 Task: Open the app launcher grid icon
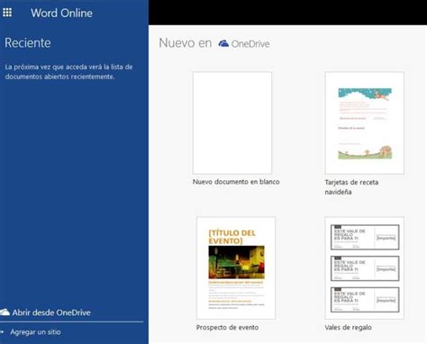(7, 13)
